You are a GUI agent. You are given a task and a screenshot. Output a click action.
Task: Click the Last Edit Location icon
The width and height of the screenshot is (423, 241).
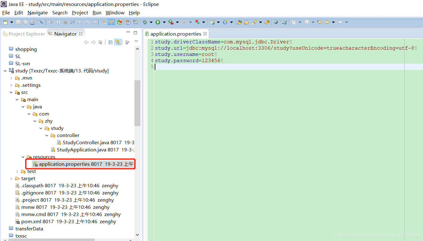[319, 22]
